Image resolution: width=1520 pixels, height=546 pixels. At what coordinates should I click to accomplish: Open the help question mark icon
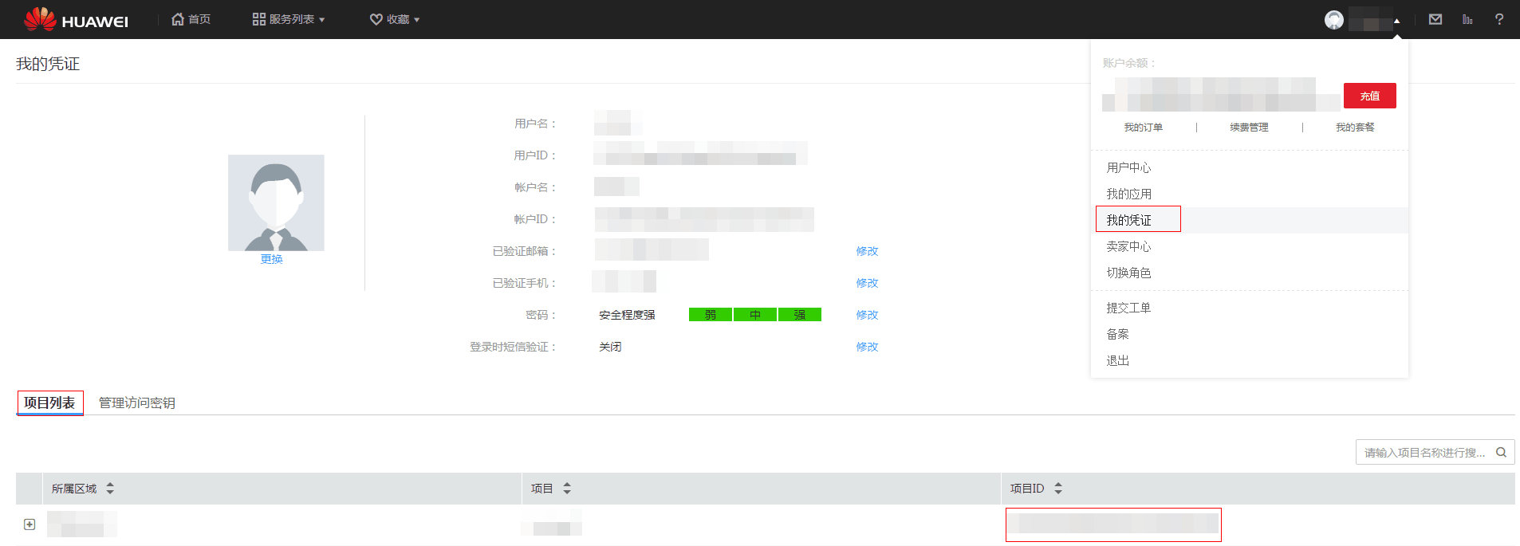[x=1499, y=19]
